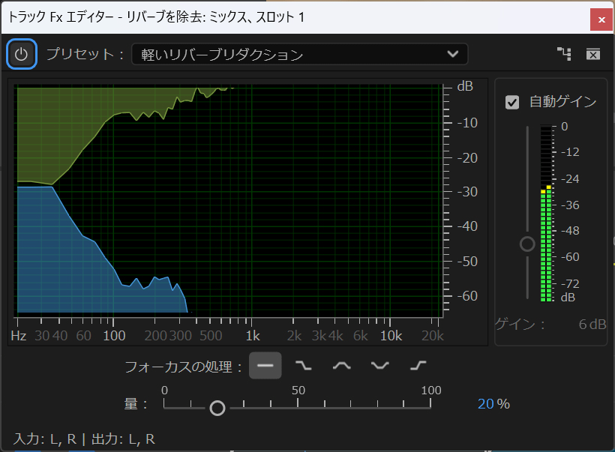The height and width of the screenshot is (452, 615).
Task: Select the mid peak focus shape
Action: pyautogui.click(x=341, y=366)
